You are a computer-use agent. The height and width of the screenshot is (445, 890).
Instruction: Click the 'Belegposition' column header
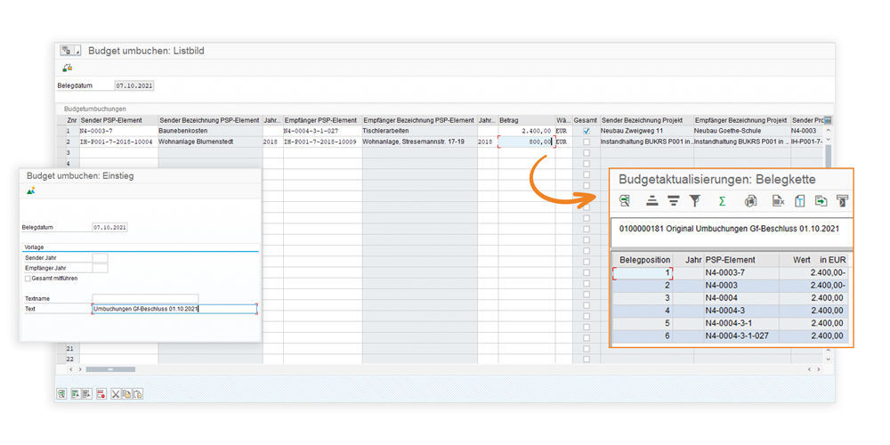(644, 259)
